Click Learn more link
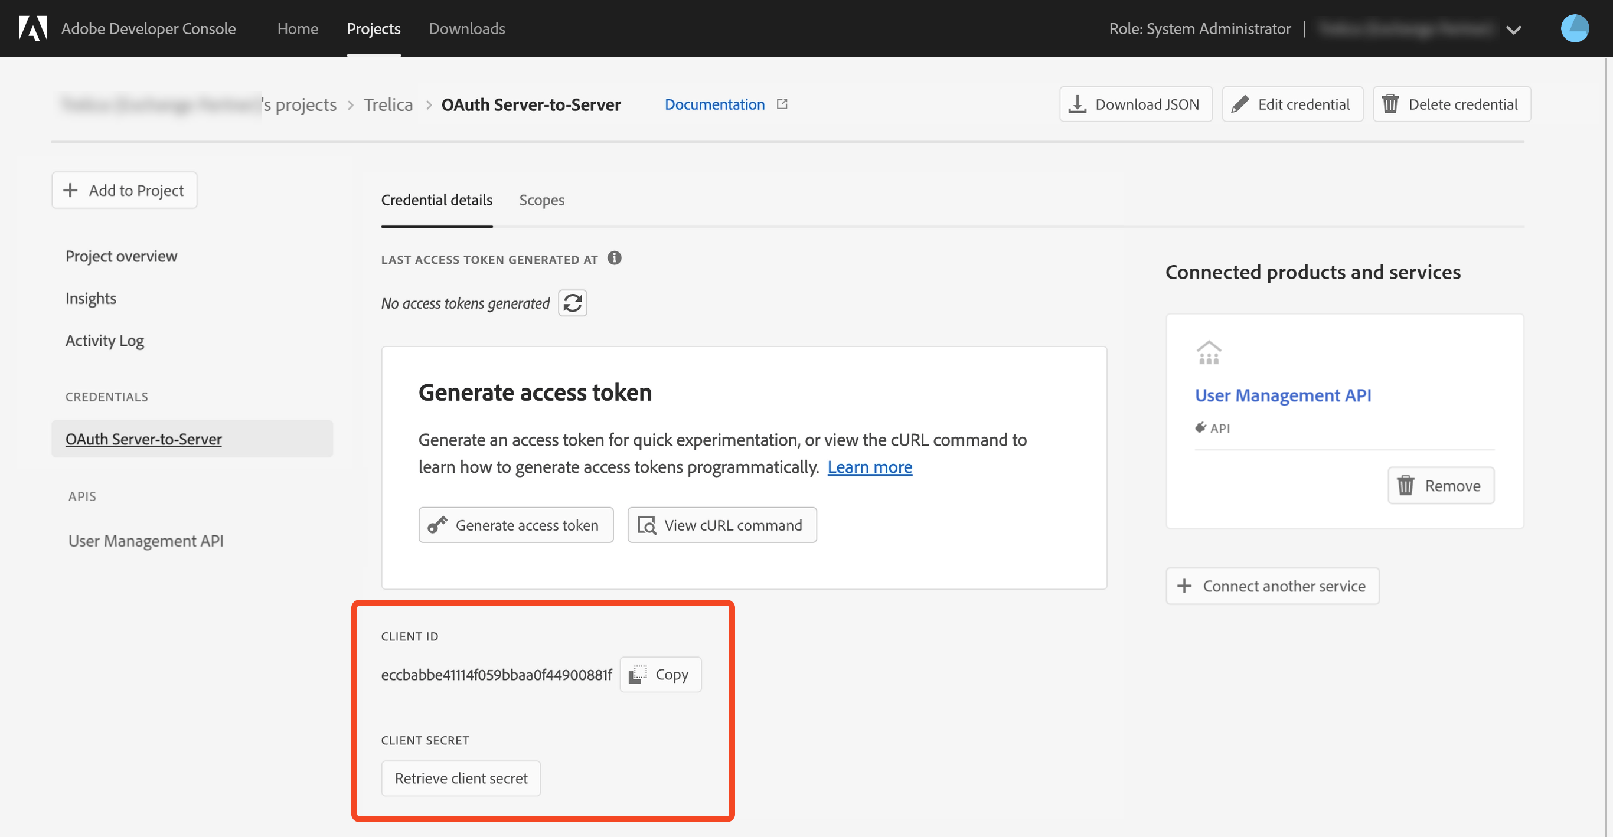Image resolution: width=1613 pixels, height=837 pixels. click(870, 467)
